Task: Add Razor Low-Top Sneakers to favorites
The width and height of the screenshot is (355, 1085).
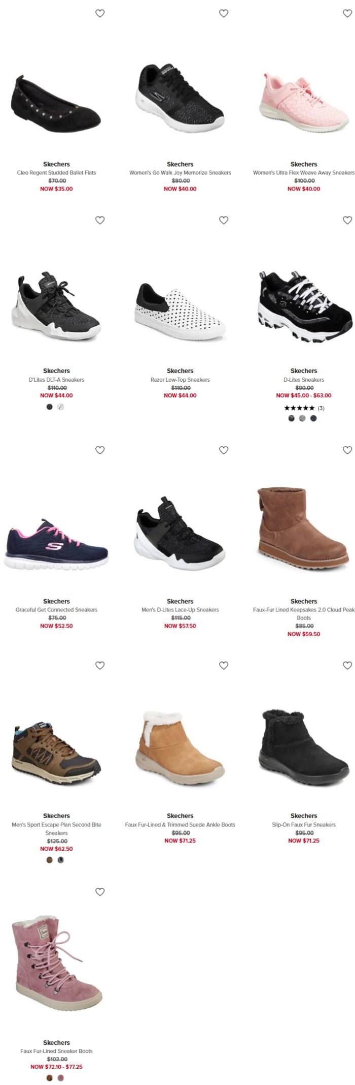Action: coord(224,220)
